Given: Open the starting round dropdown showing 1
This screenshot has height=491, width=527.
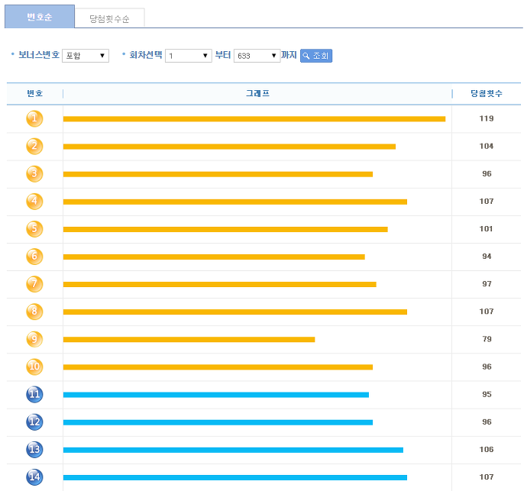Looking at the screenshot, I should tap(188, 56).
